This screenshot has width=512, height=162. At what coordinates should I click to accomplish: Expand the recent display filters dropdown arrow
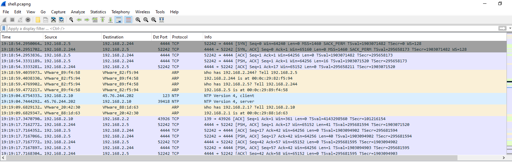[x=510, y=29]
